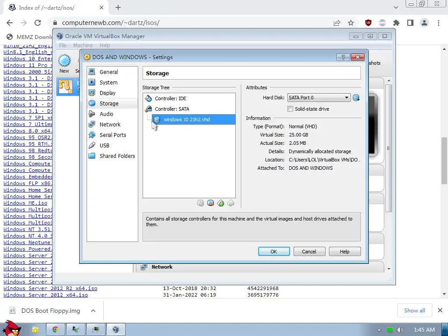Open the Windows Server 2012 R2 x64.iso link
This screenshot has width=448, height=336.
(50, 288)
